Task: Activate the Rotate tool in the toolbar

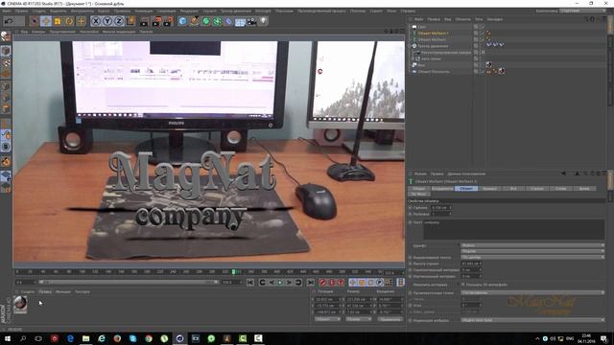Action: coord(69,21)
